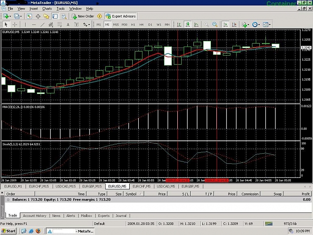The image size is (313, 235).
Task: Select the text 'A' drawing tool
Action: [x=68, y=25]
